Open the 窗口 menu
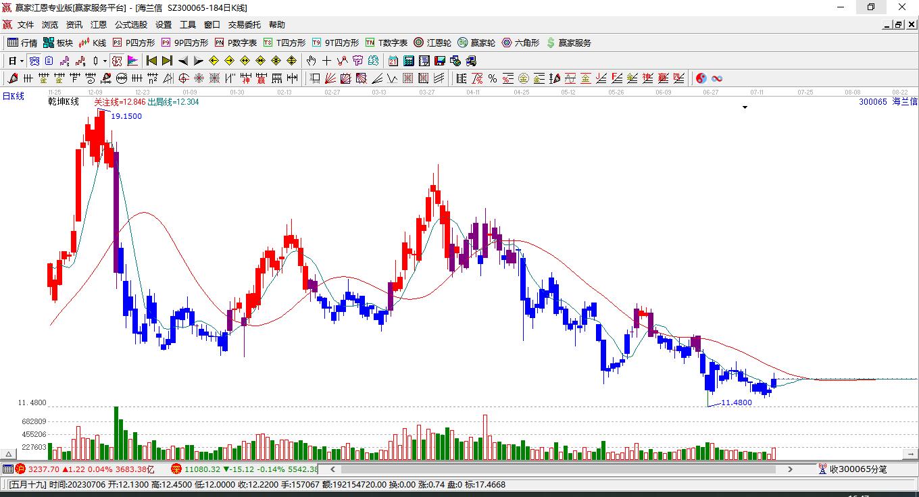Screen dimensions: 919x497 [x=212, y=24]
